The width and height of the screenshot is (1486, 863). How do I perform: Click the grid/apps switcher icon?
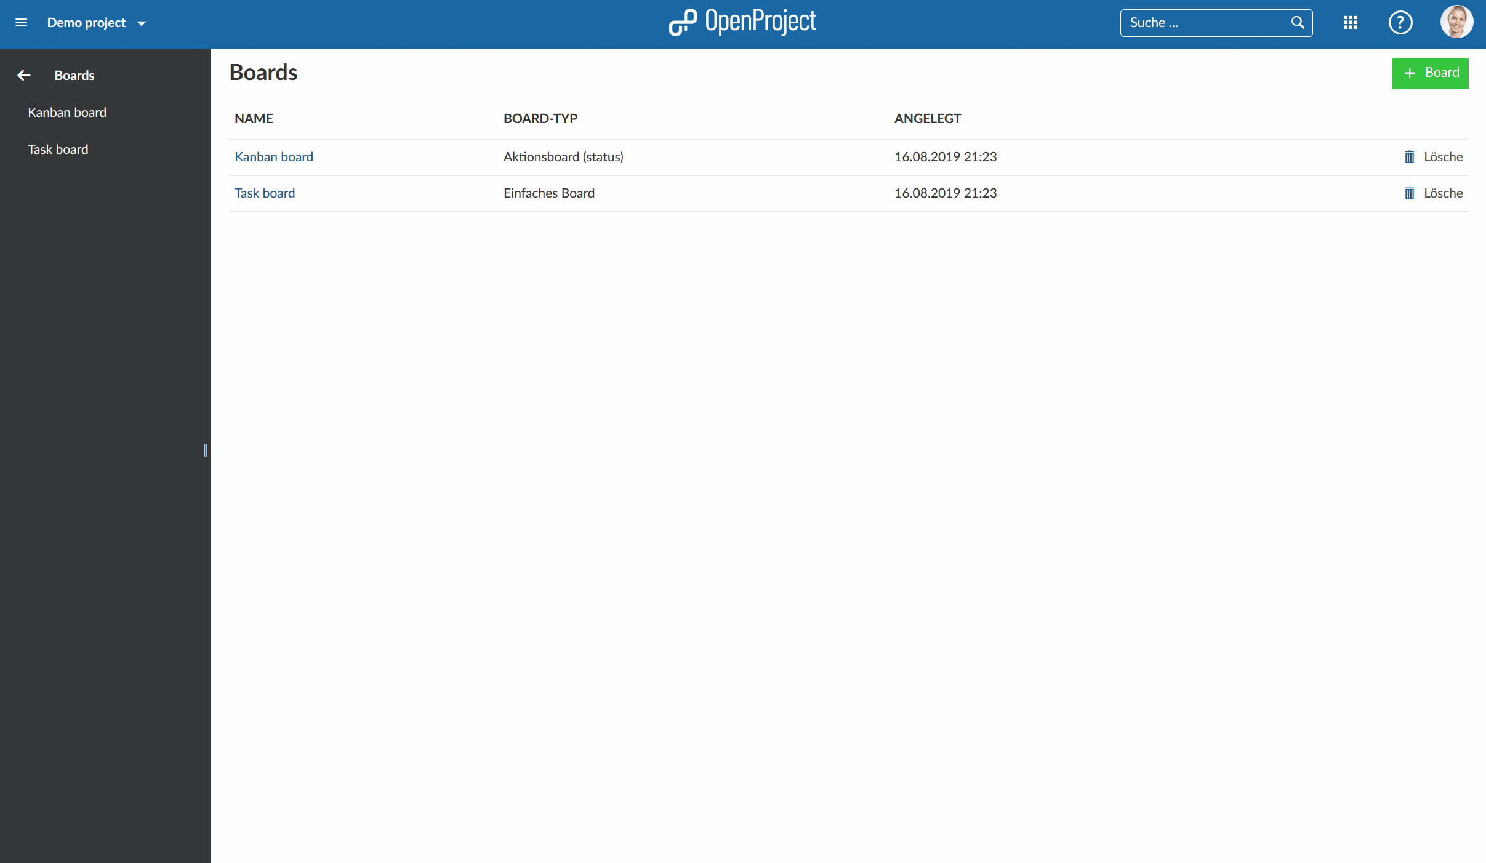(x=1348, y=23)
